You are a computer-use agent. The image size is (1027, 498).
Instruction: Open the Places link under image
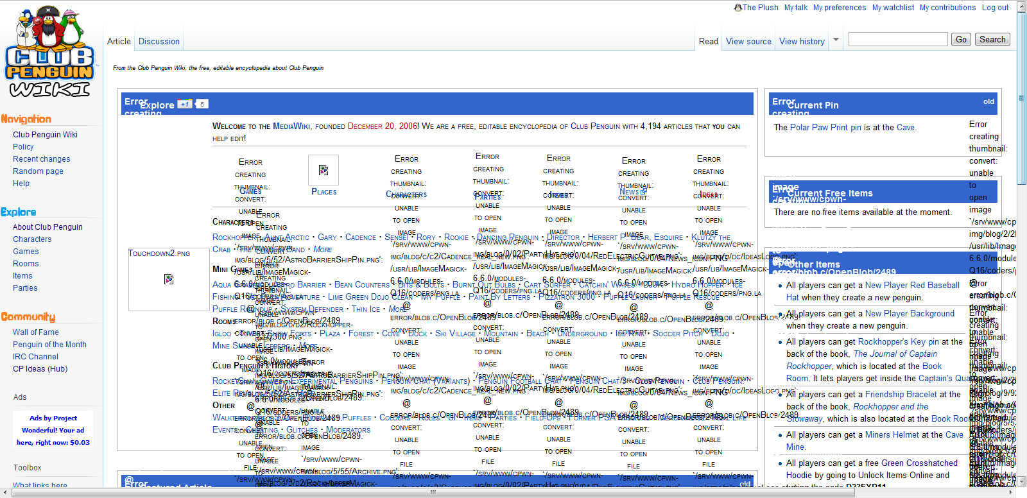click(x=324, y=192)
